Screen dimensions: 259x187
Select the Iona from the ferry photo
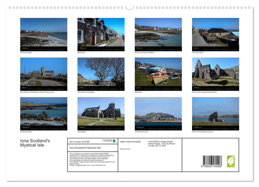[x=158, y=112]
